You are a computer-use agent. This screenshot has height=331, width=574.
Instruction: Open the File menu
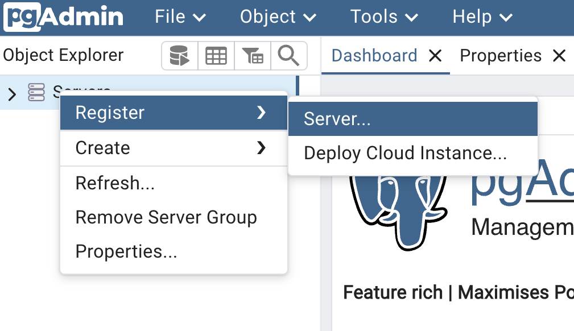(180, 17)
